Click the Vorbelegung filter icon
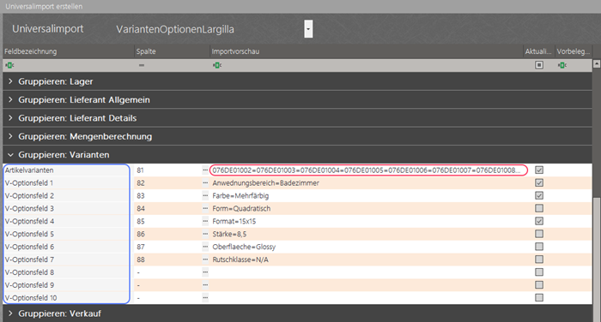601x322 pixels. click(562, 65)
